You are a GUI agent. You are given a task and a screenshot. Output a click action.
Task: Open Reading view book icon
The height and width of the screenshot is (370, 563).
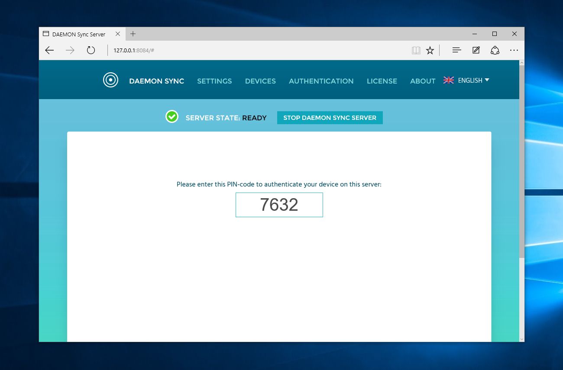point(416,51)
